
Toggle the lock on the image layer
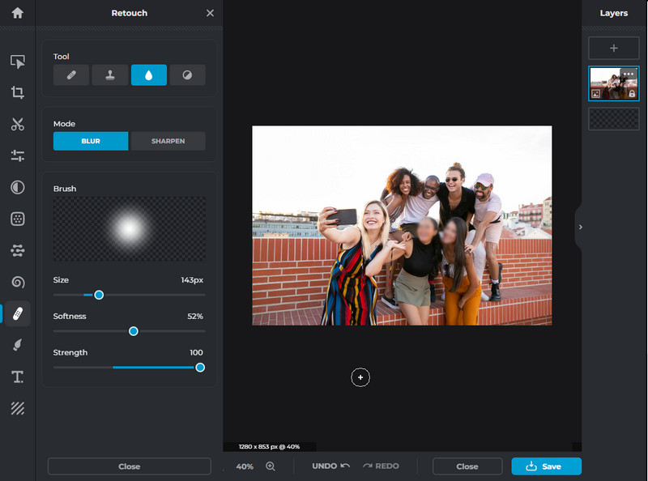pos(632,94)
